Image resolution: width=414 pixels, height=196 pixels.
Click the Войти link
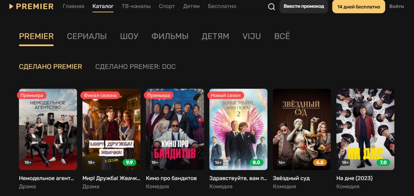(x=397, y=6)
